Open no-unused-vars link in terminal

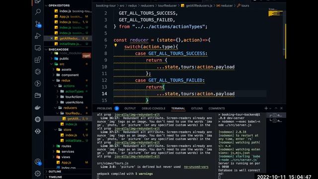tap(196, 167)
